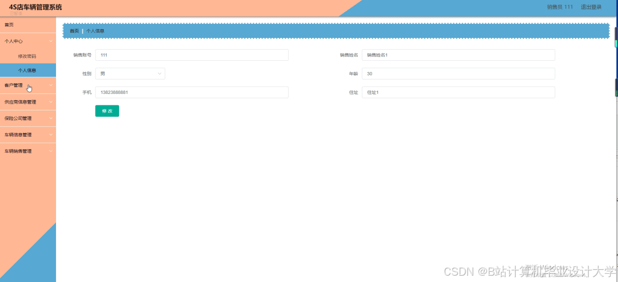The height and width of the screenshot is (282, 618).
Task: Expand 车辆信息管理 sidebar menu
Action: click(x=28, y=135)
